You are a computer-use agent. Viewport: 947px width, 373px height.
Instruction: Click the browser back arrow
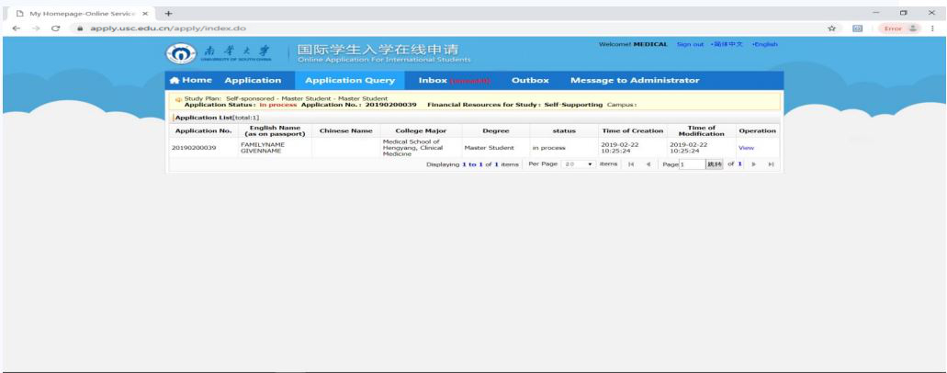(x=9, y=28)
